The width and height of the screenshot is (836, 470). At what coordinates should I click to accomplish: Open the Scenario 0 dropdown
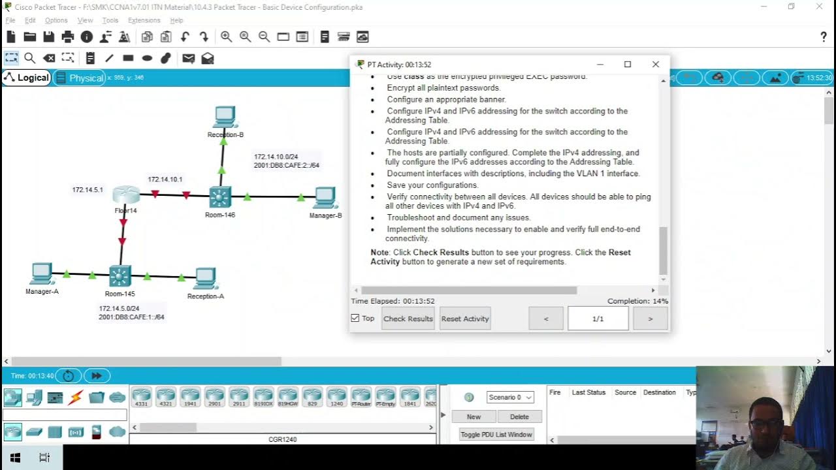pos(510,397)
